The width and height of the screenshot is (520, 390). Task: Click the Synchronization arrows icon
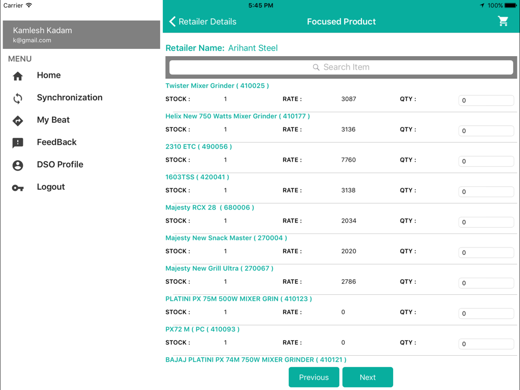[x=18, y=98]
